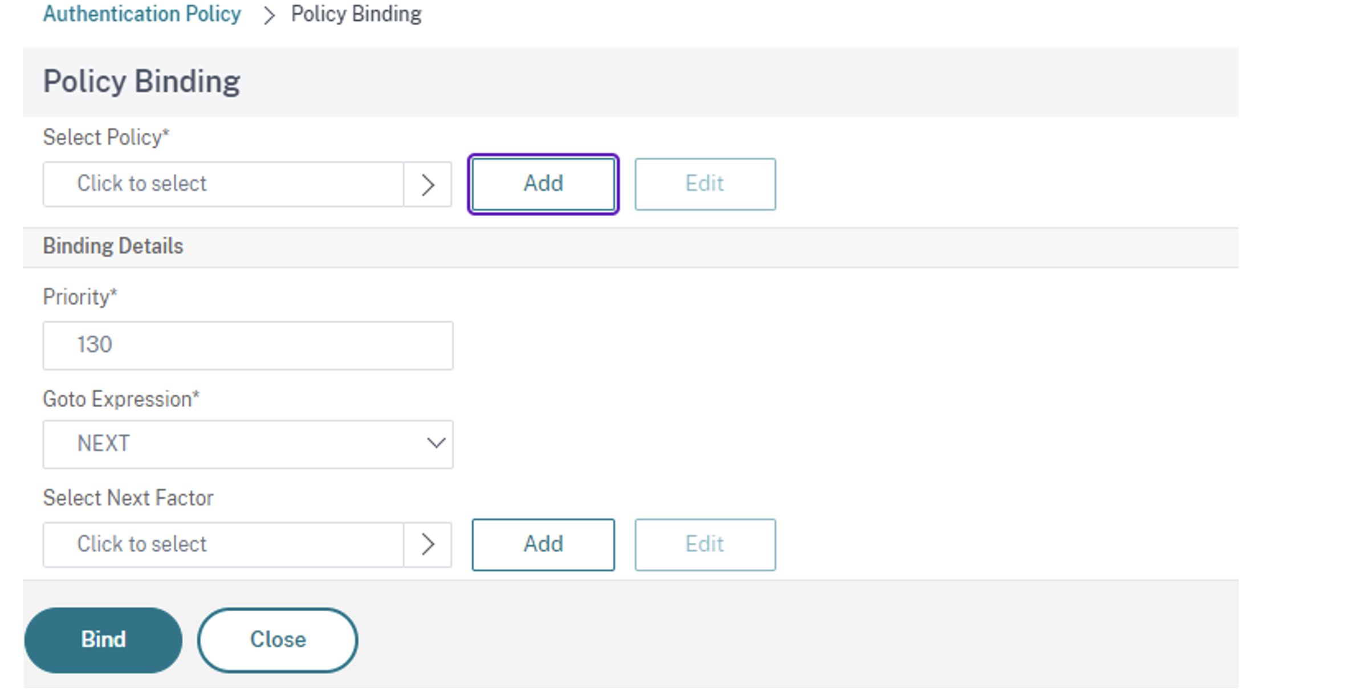Click the Select Policy chevron arrow
The width and height of the screenshot is (1352, 699).
(x=427, y=185)
